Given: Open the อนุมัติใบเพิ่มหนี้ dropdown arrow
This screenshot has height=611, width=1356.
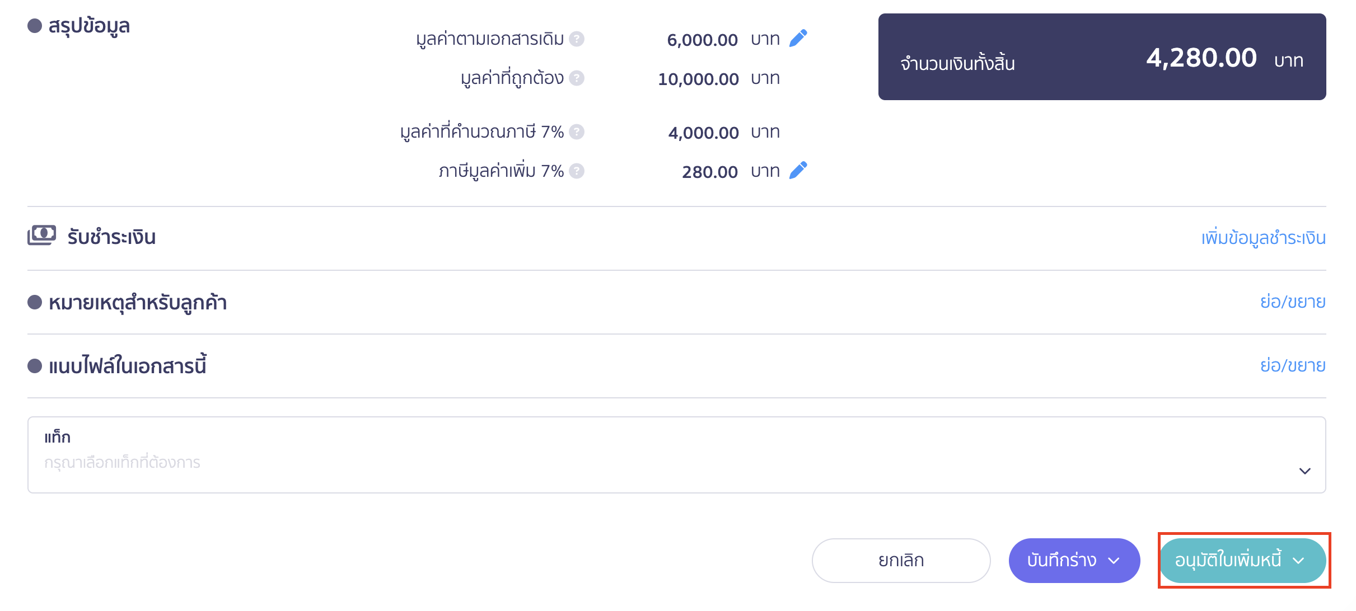Looking at the screenshot, I should click(x=1298, y=561).
